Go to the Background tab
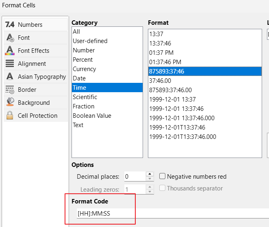The width and height of the screenshot is (269, 227). coord(36,103)
